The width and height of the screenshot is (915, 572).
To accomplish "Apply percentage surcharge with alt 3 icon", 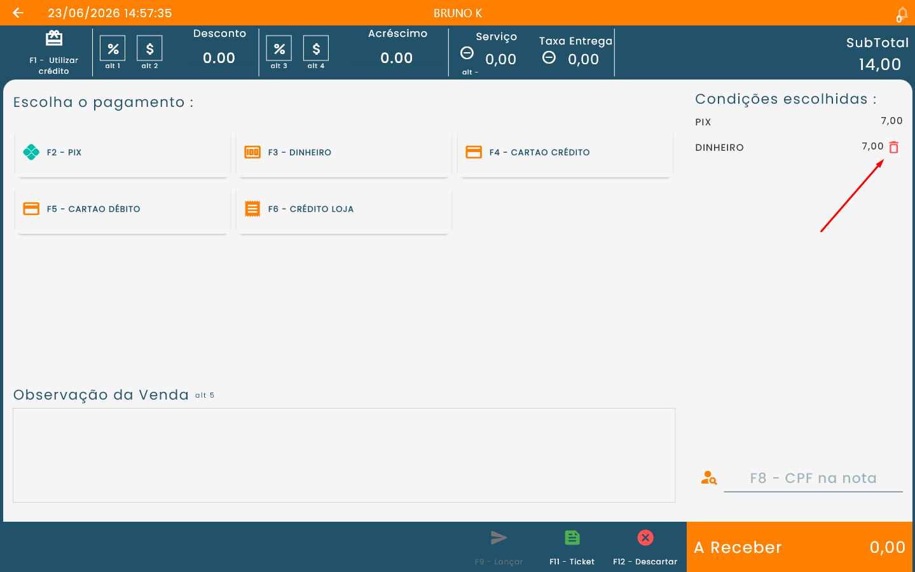I will tap(279, 48).
